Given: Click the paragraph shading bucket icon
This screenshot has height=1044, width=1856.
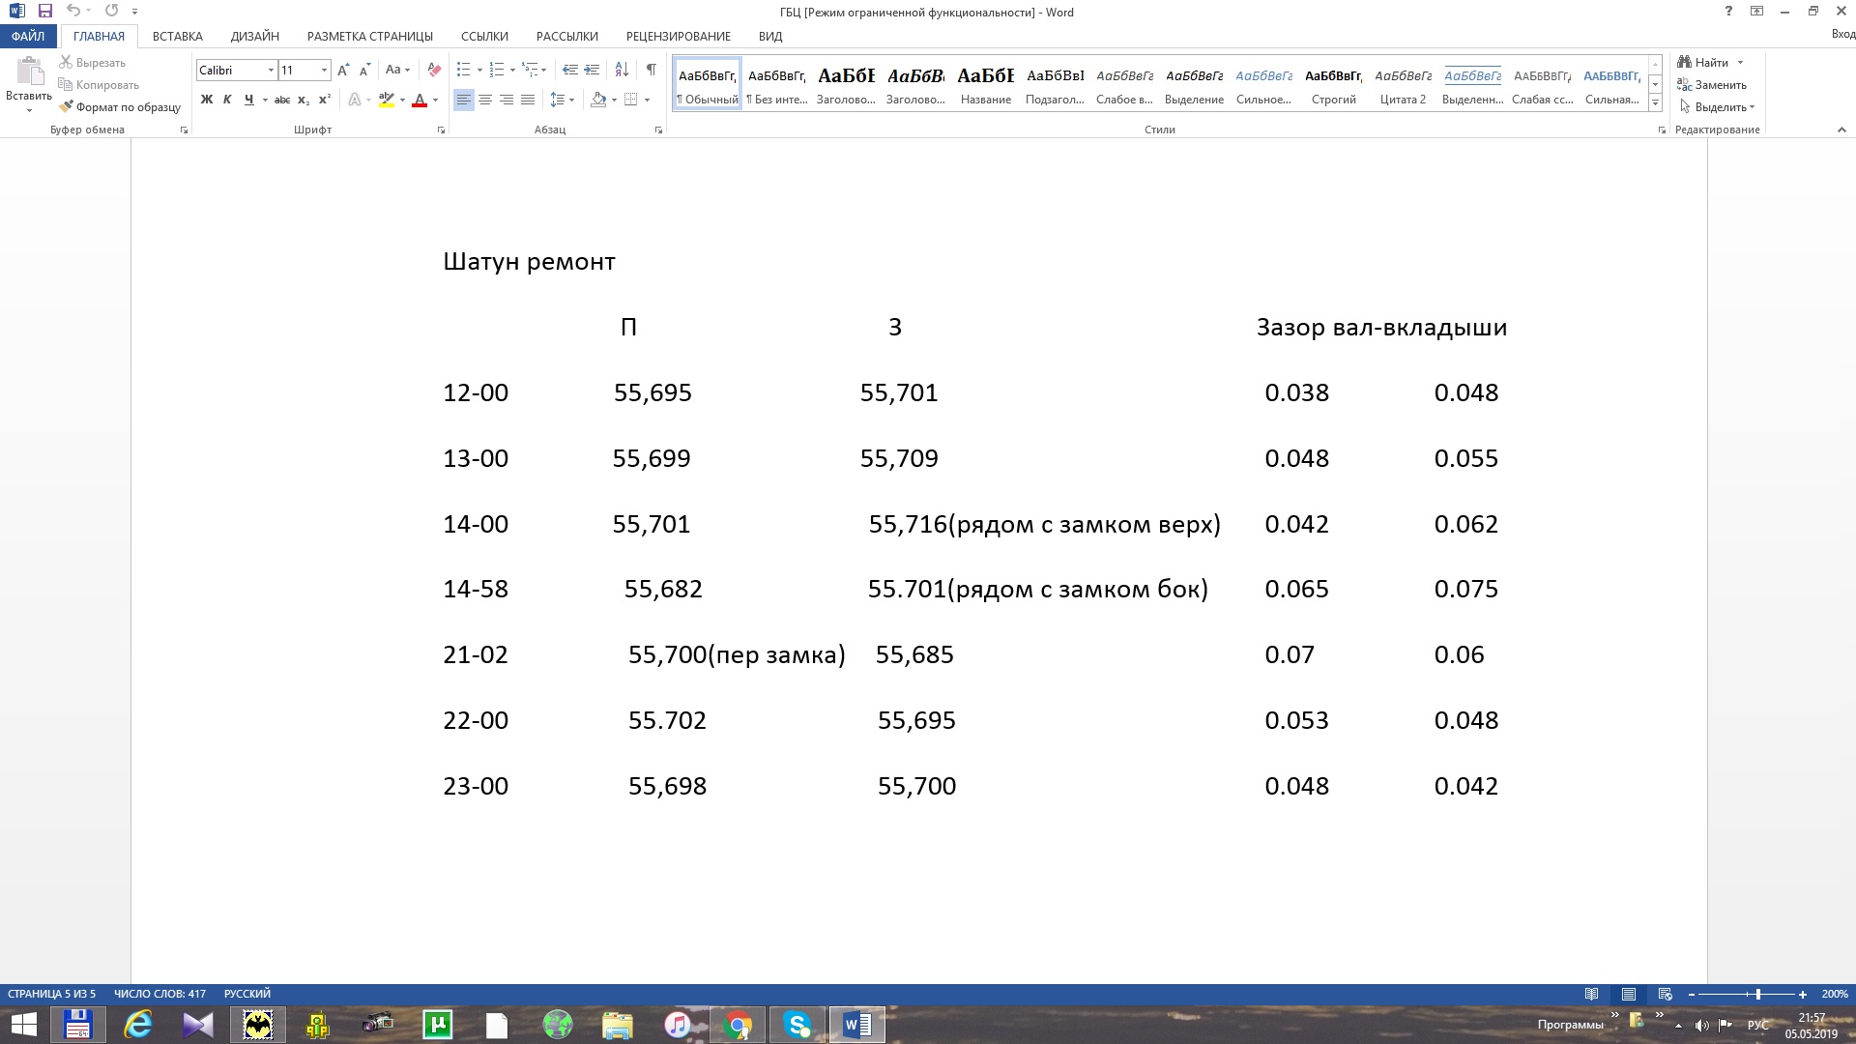Looking at the screenshot, I should [x=598, y=100].
